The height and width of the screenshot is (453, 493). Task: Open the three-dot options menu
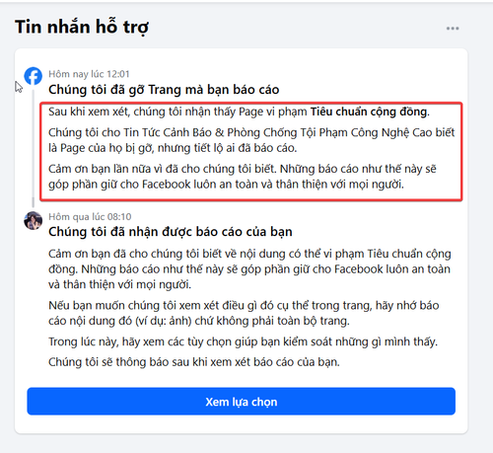click(453, 29)
